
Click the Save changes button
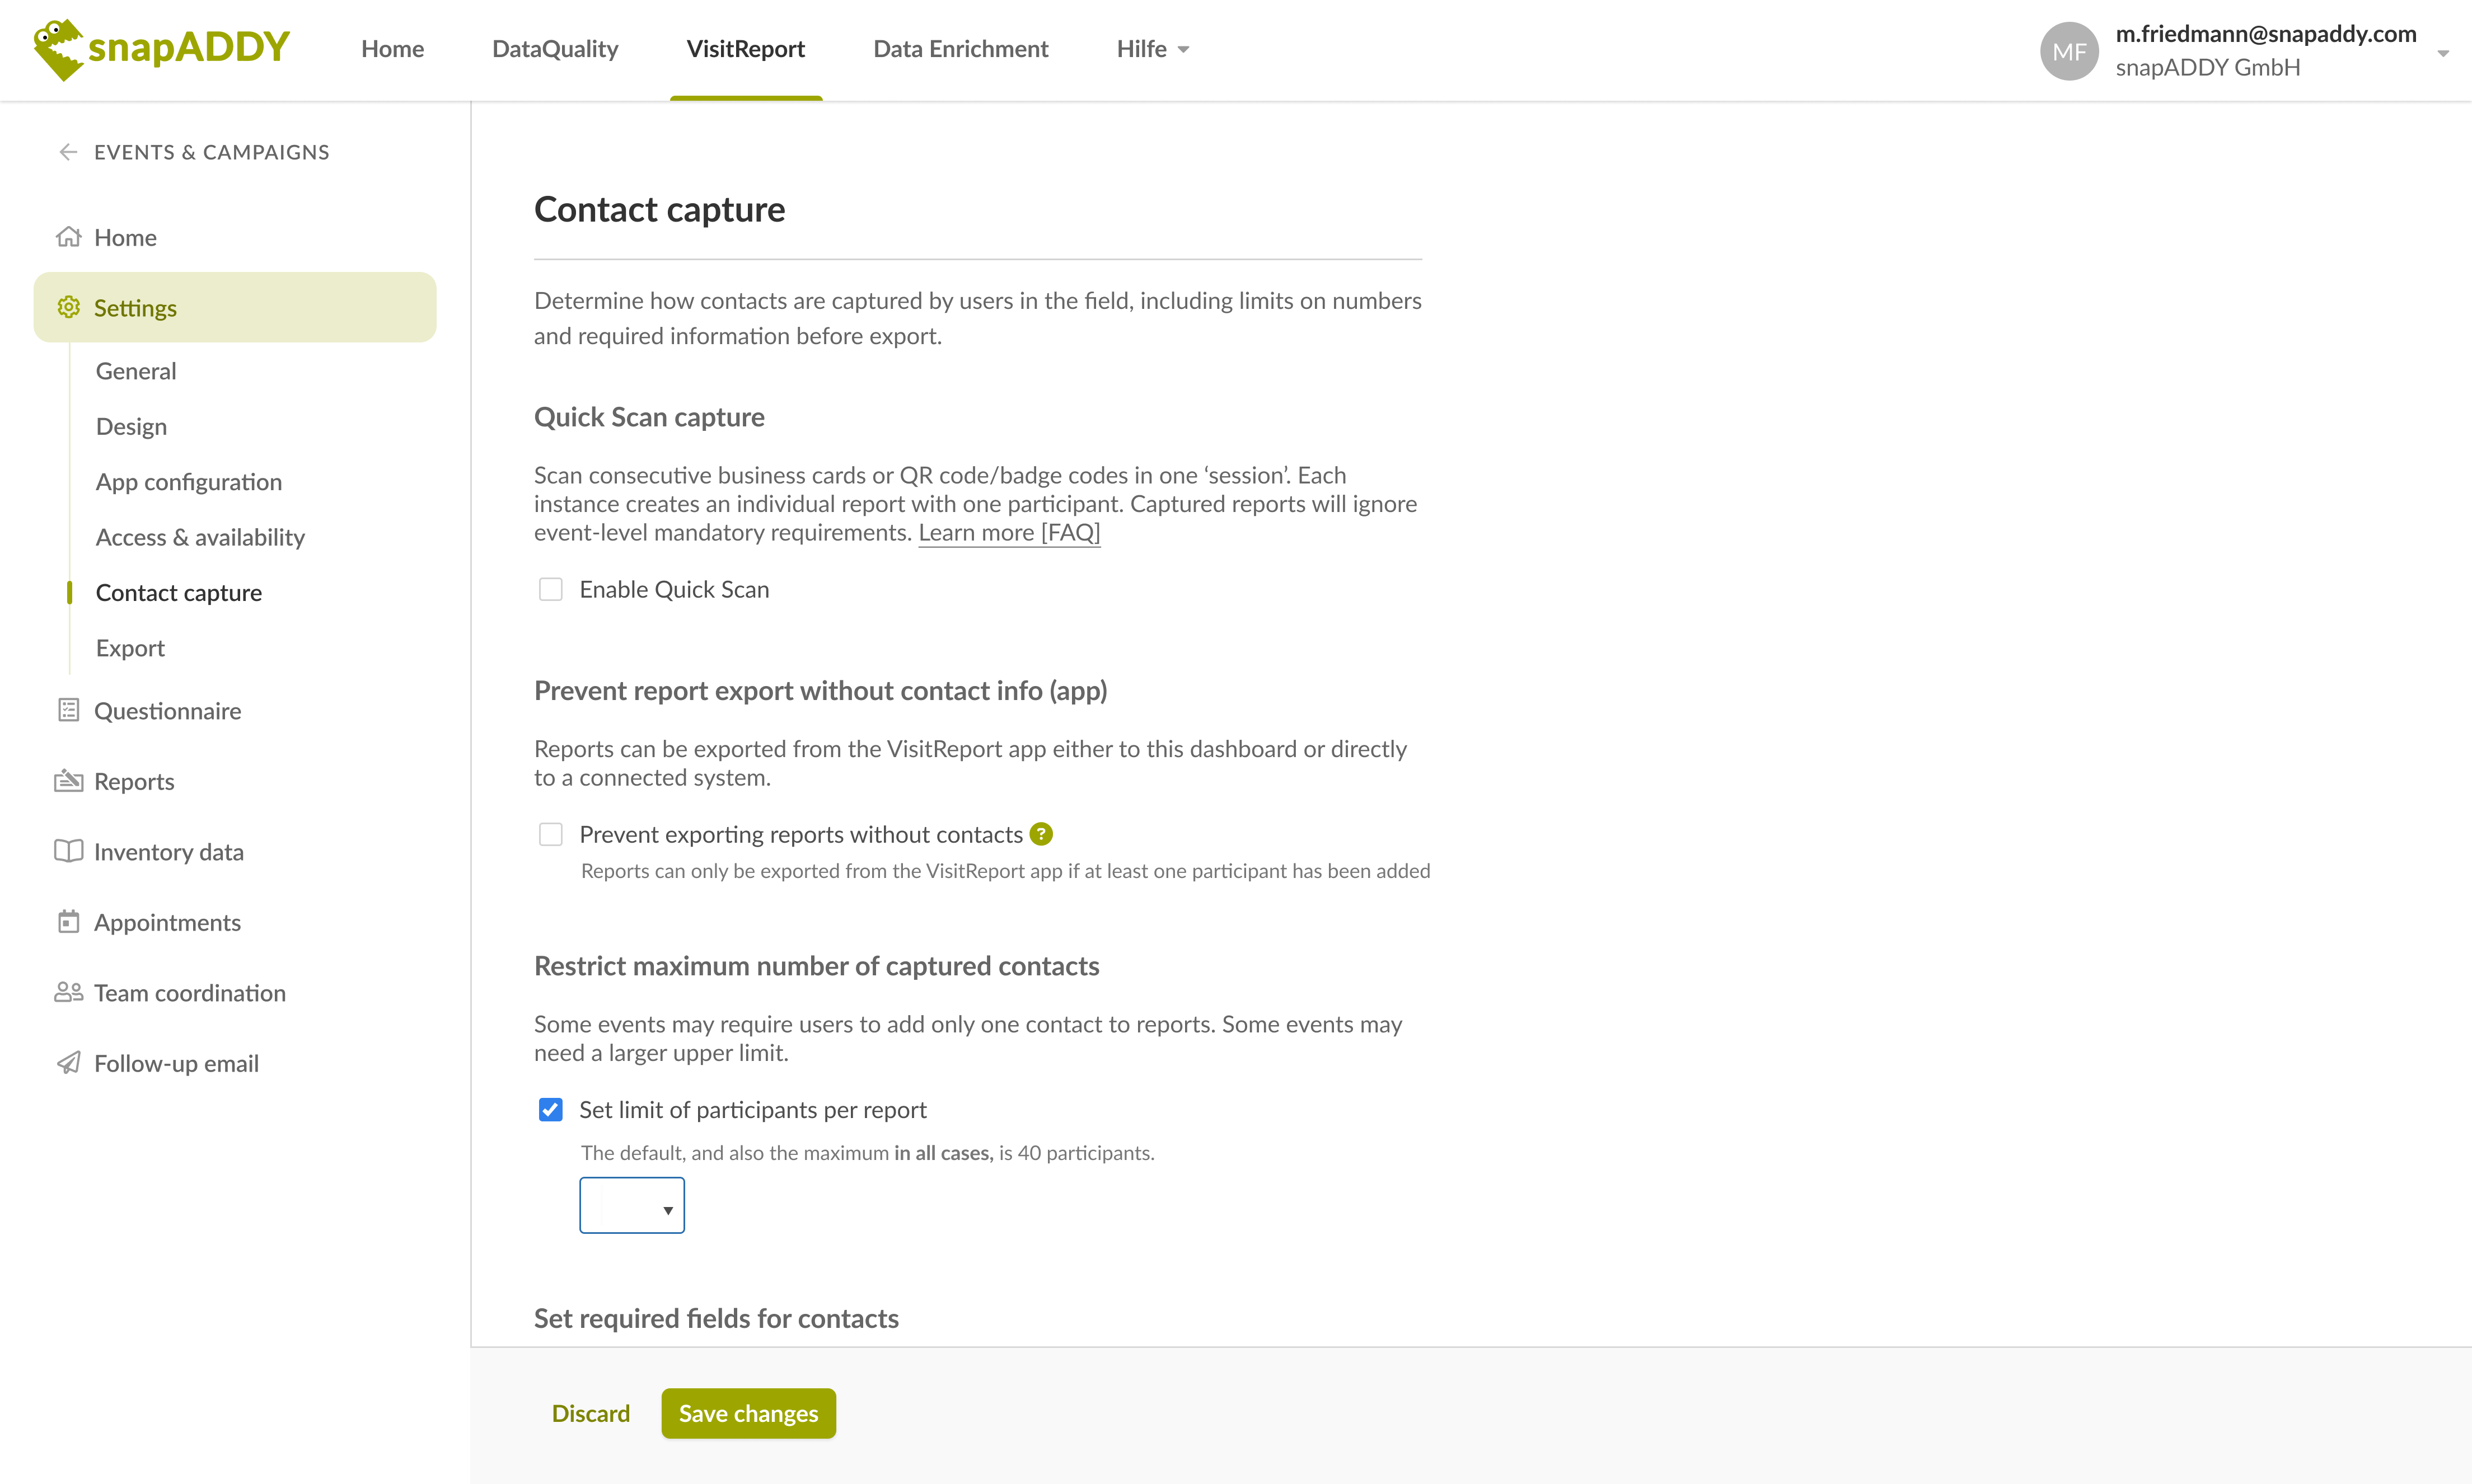(x=748, y=1413)
